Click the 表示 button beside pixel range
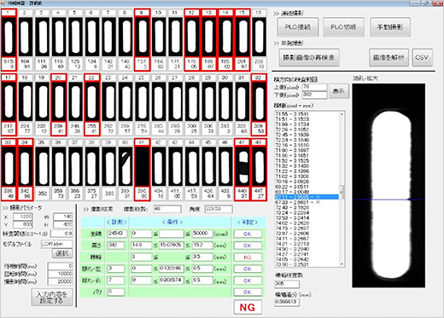Viewport: 444px width, 318px height. coord(339,91)
